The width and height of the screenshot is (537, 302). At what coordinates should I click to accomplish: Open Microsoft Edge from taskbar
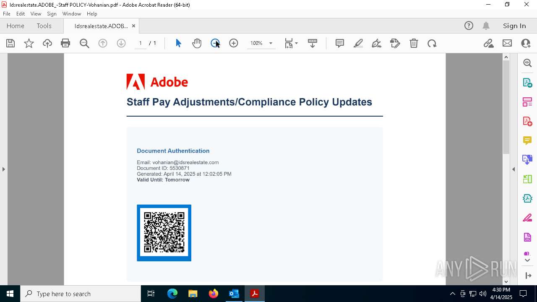coord(172,294)
